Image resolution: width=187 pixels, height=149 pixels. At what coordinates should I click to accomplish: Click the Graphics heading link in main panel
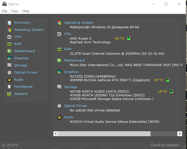(x=71, y=72)
